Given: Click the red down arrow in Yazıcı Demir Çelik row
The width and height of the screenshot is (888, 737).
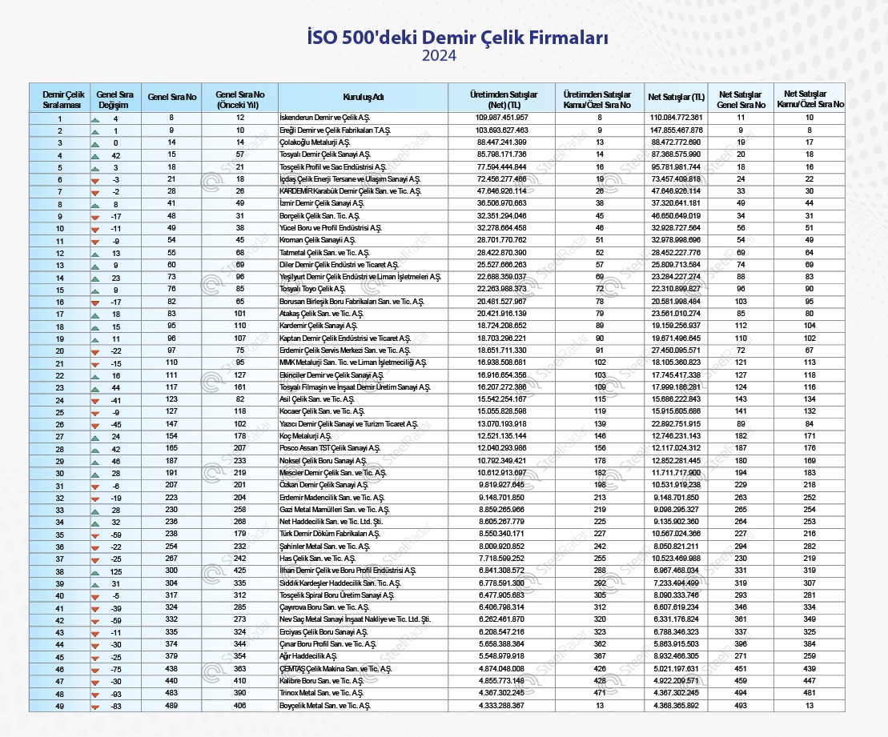Looking at the screenshot, I should point(95,426).
